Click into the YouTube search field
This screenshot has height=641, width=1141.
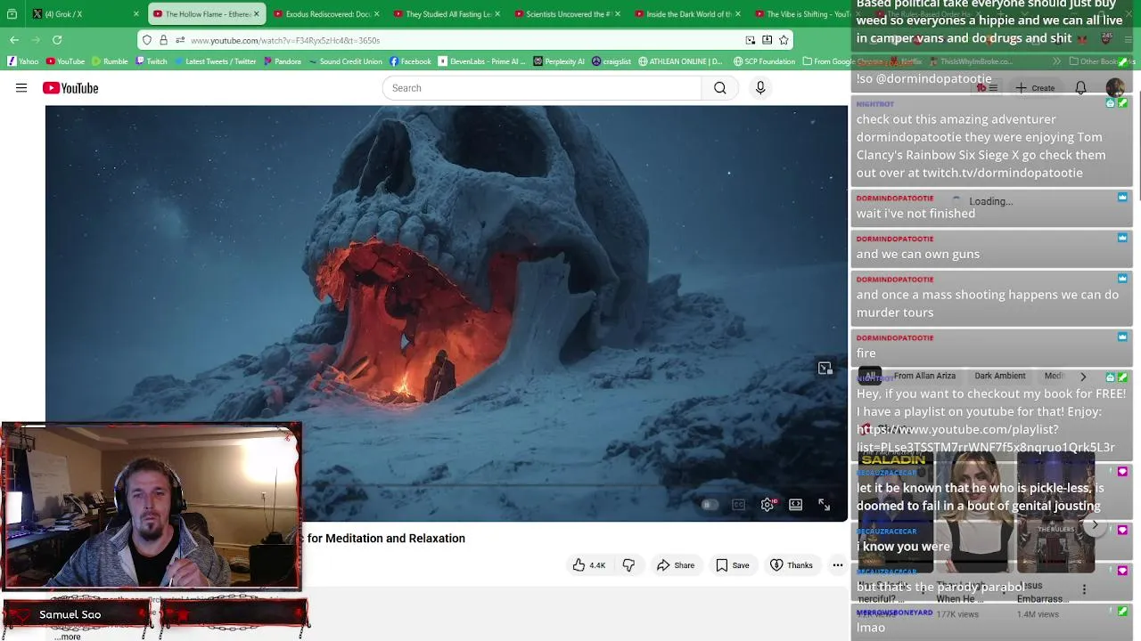click(542, 88)
